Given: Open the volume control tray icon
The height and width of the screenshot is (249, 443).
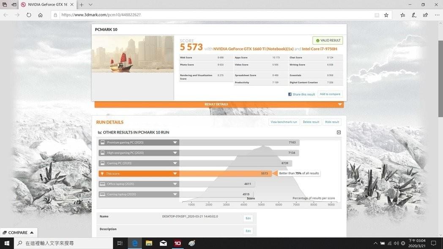Looking at the screenshot, I should click(396, 243).
